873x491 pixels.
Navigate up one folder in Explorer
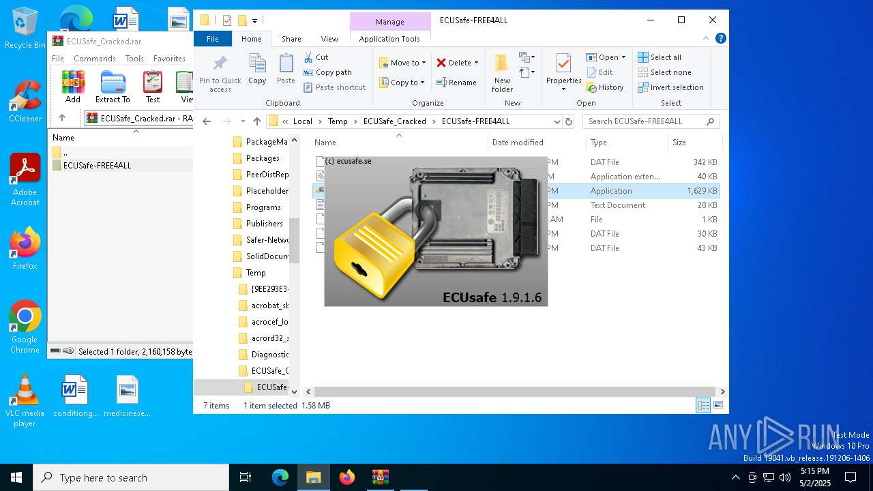pos(257,121)
